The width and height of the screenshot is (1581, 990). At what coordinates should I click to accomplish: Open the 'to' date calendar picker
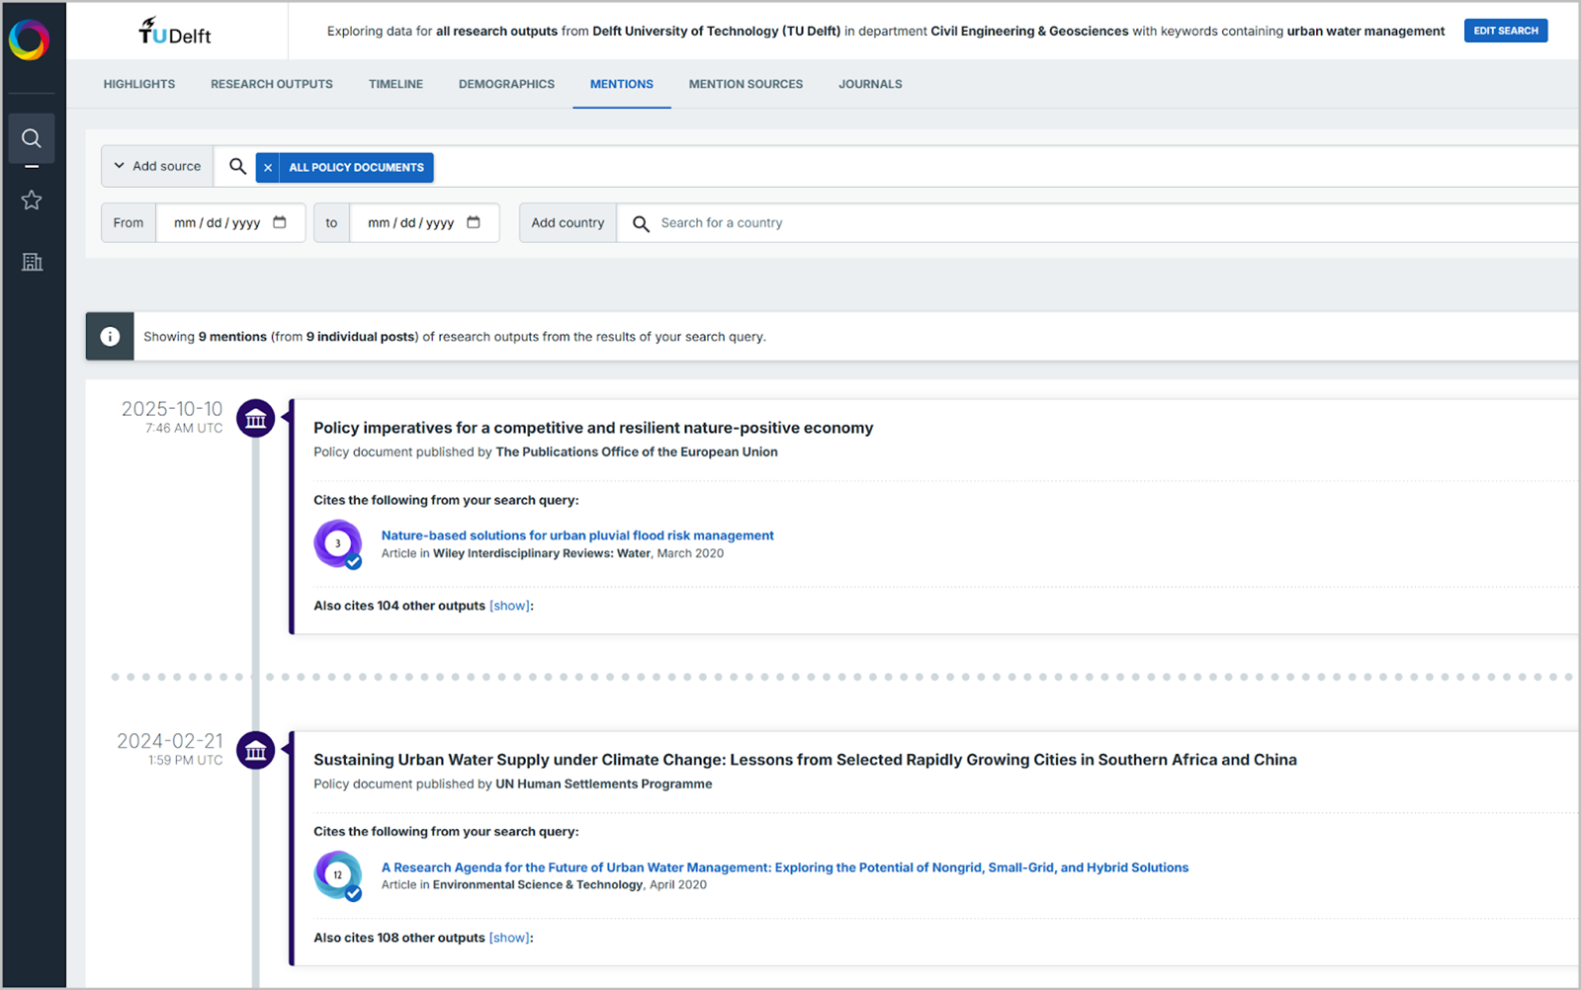tap(474, 222)
